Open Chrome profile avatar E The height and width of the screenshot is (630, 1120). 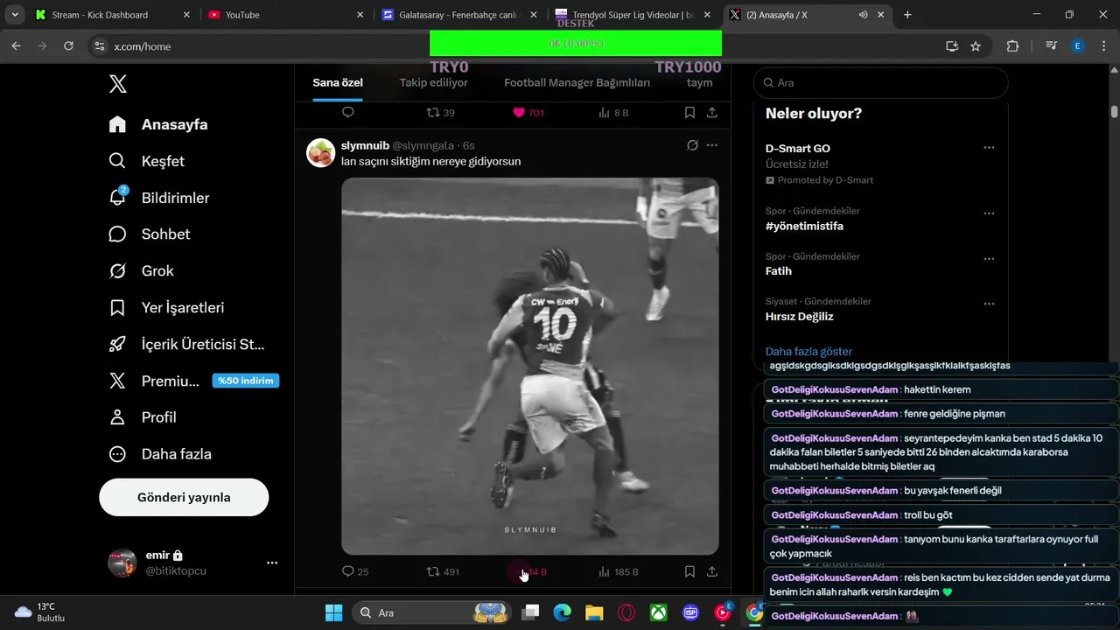coord(1078,46)
